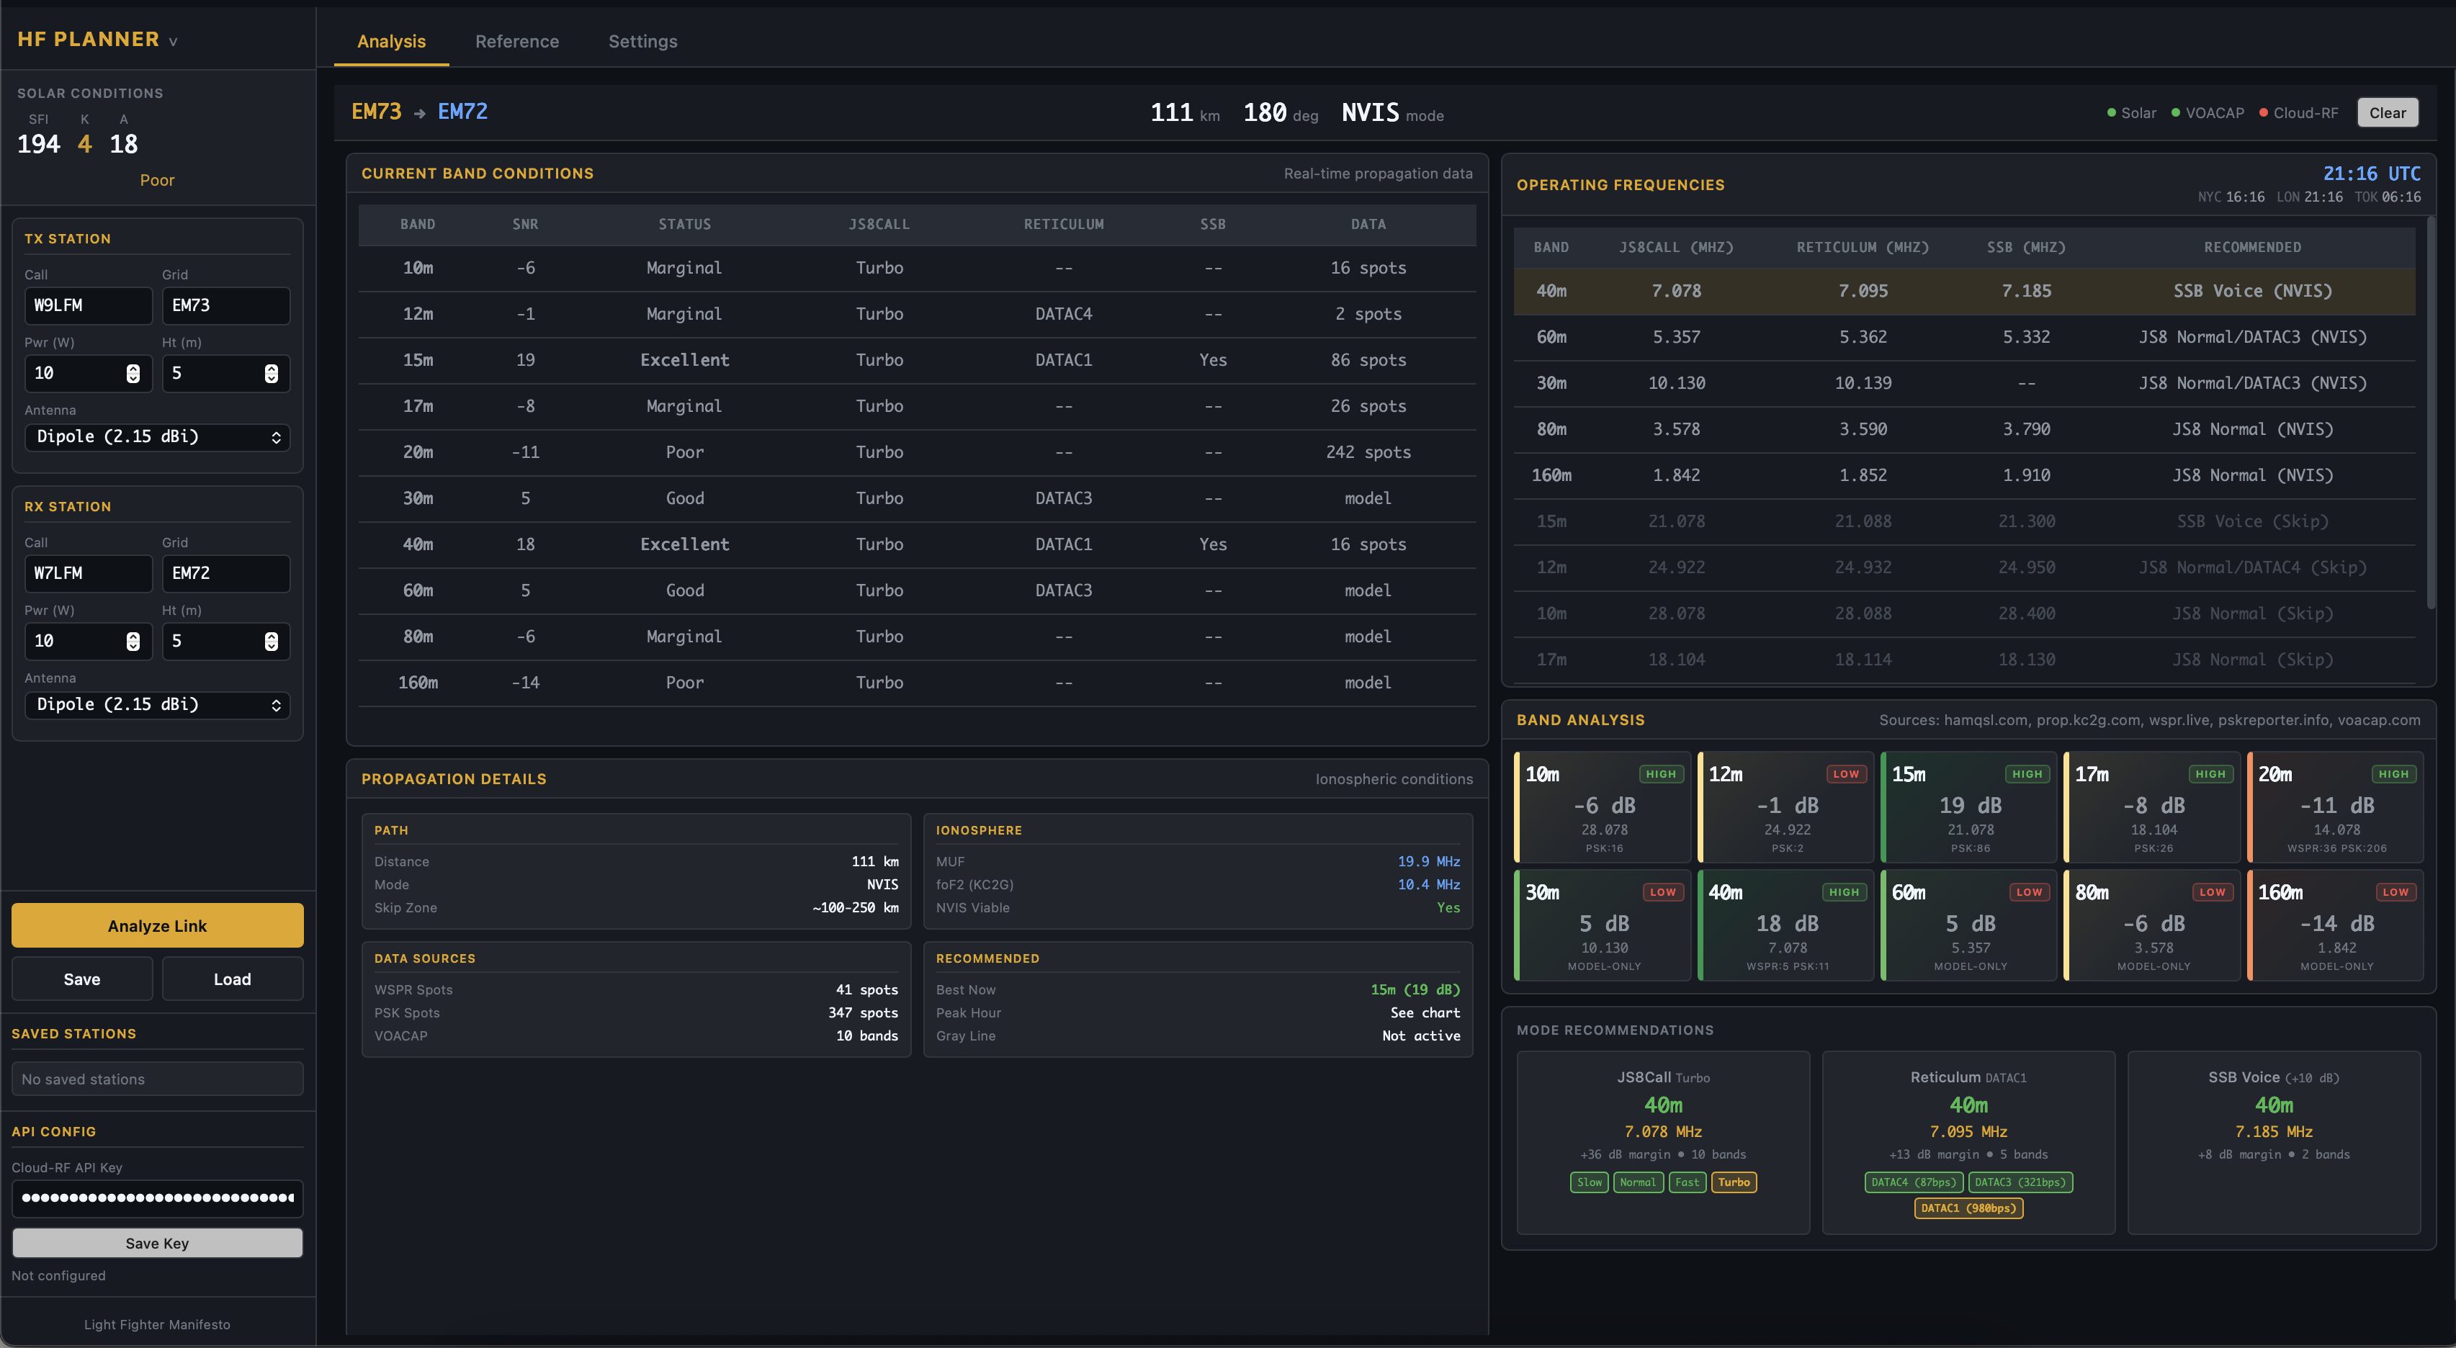Screen dimensions: 2456x1348
Task: Select the Slow JS8Call speed tag
Action: [1590, 1182]
